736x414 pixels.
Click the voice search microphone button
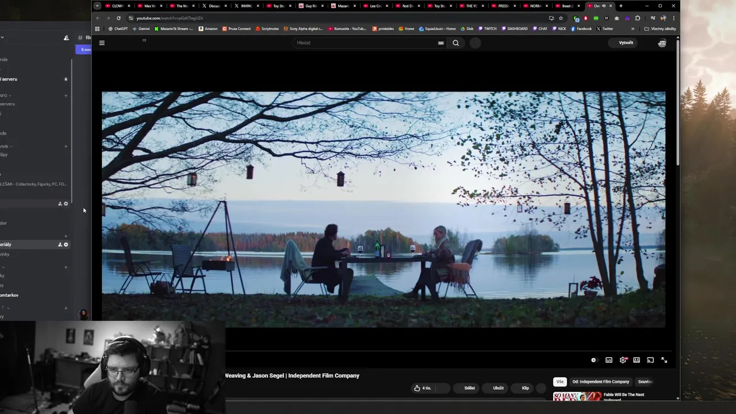click(x=475, y=43)
